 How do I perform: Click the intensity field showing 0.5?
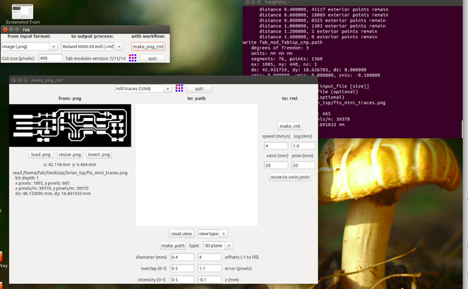tap(182, 279)
